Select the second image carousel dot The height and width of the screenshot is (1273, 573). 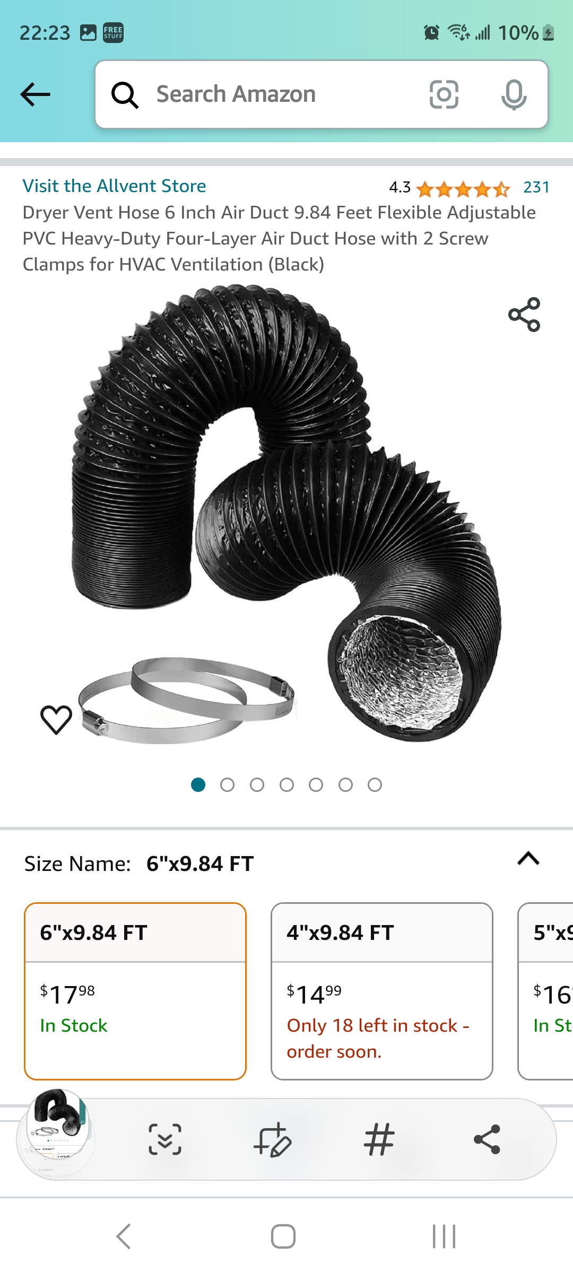coord(227,784)
